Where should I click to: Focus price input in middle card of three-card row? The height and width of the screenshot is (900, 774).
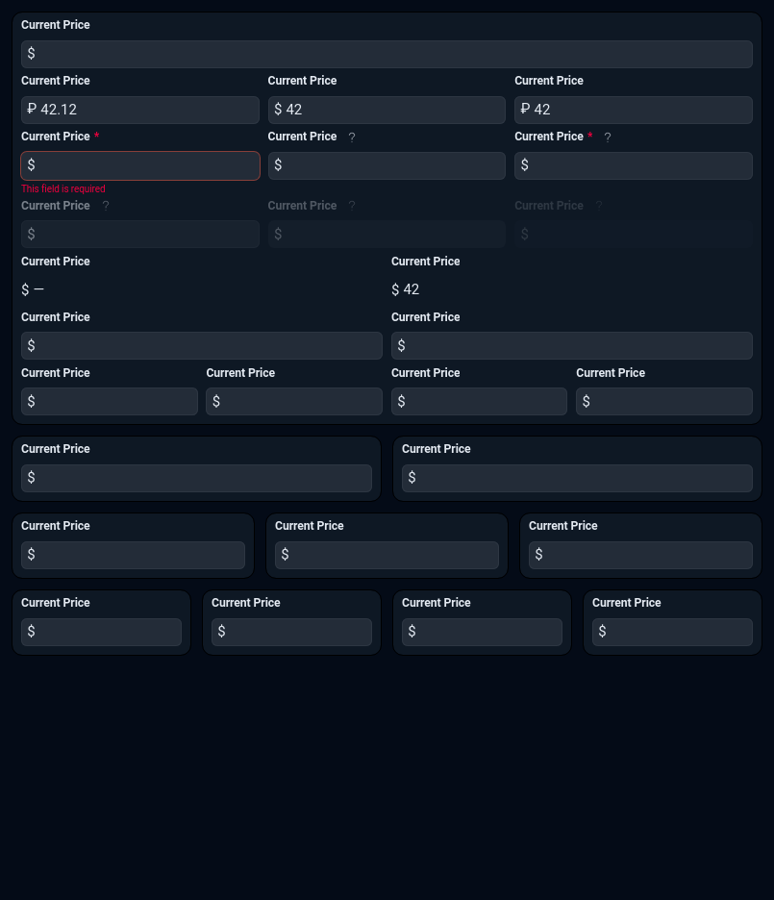(x=387, y=555)
